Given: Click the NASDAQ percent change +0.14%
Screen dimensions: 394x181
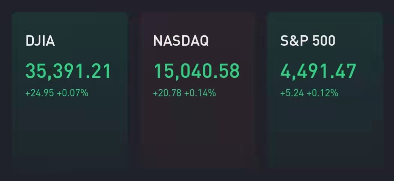Looking at the screenshot, I should [x=200, y=93].
